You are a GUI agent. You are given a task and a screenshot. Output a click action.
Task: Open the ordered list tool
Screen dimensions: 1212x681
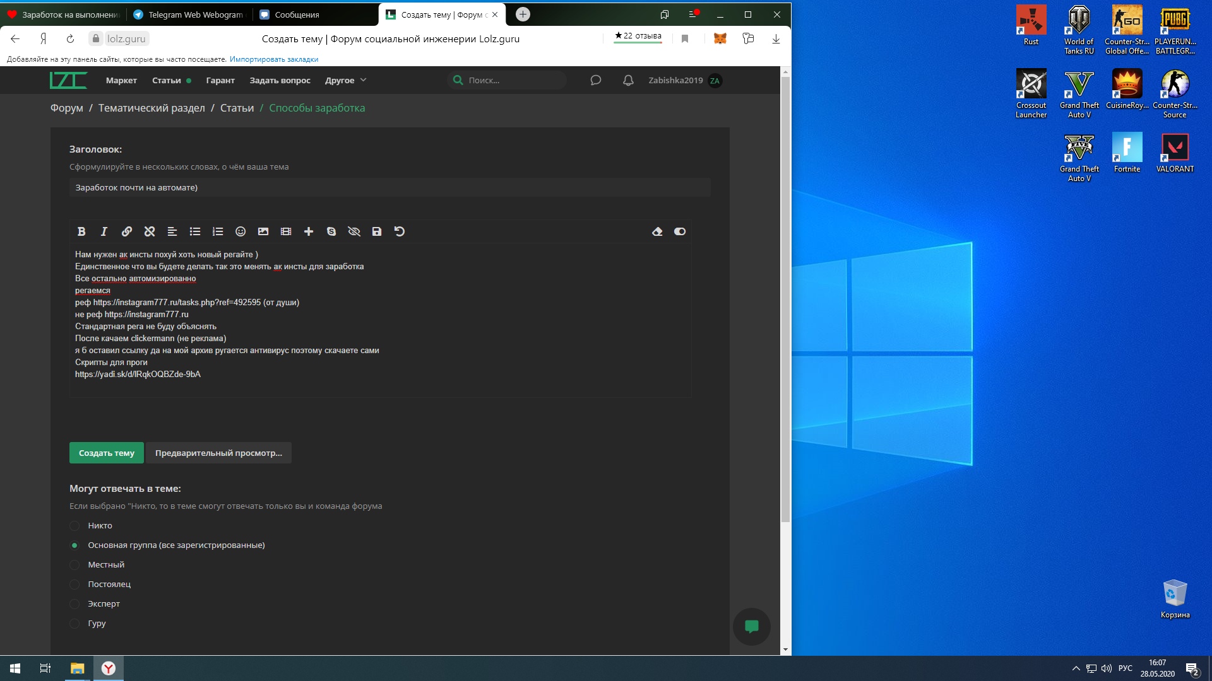click(x=218, y=231)
